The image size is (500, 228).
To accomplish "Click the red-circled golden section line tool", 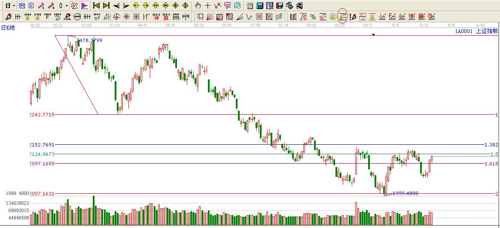I will tap(342, 17).
